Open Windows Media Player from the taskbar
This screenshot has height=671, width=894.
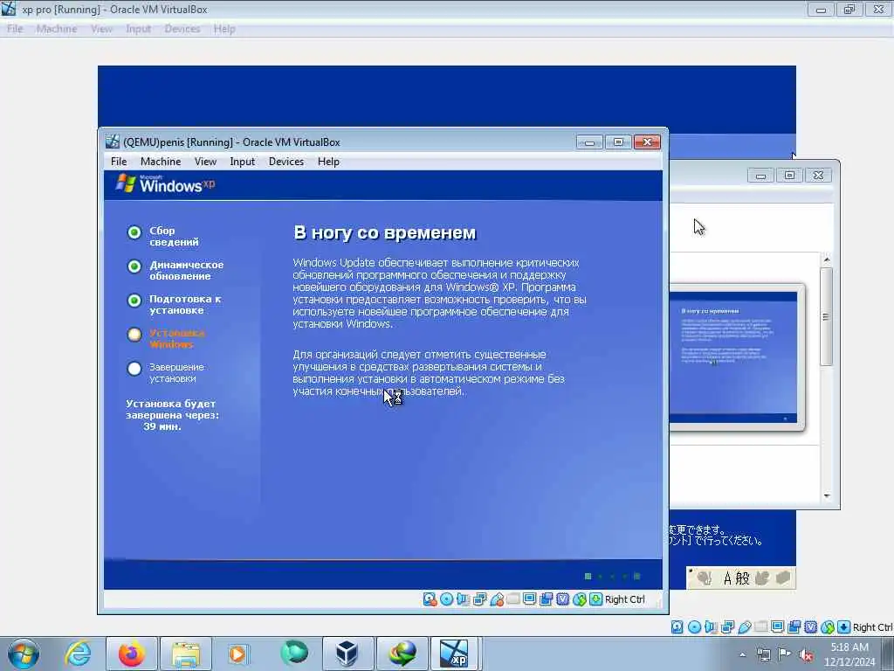(x=237, y=654)
